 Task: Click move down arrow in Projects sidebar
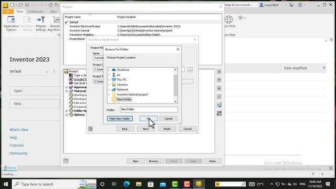[x=219, y=80]
